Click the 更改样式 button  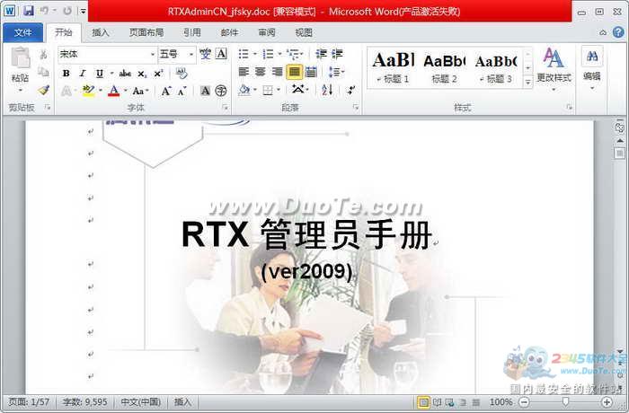point(554,67)
